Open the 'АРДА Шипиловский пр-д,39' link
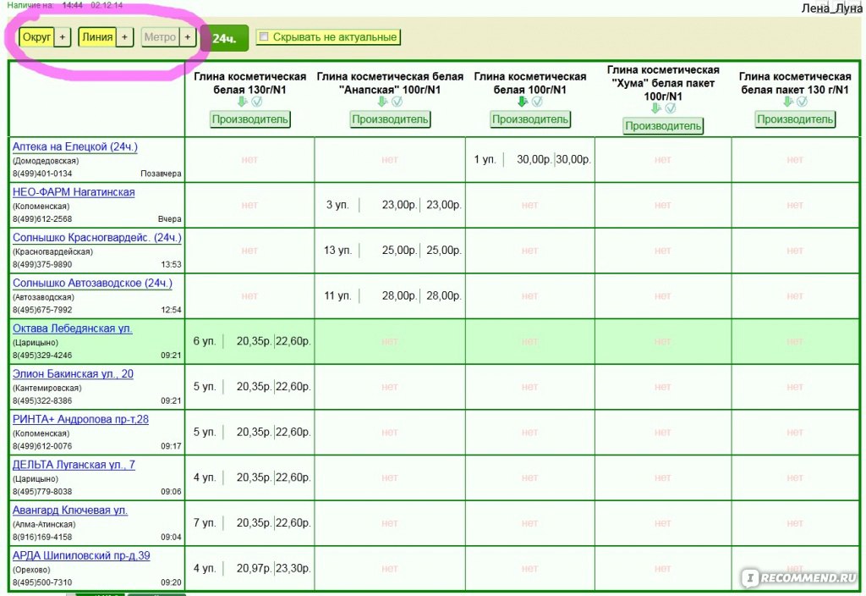This screenshot has height=596, width=866. (x=81, y=555)
